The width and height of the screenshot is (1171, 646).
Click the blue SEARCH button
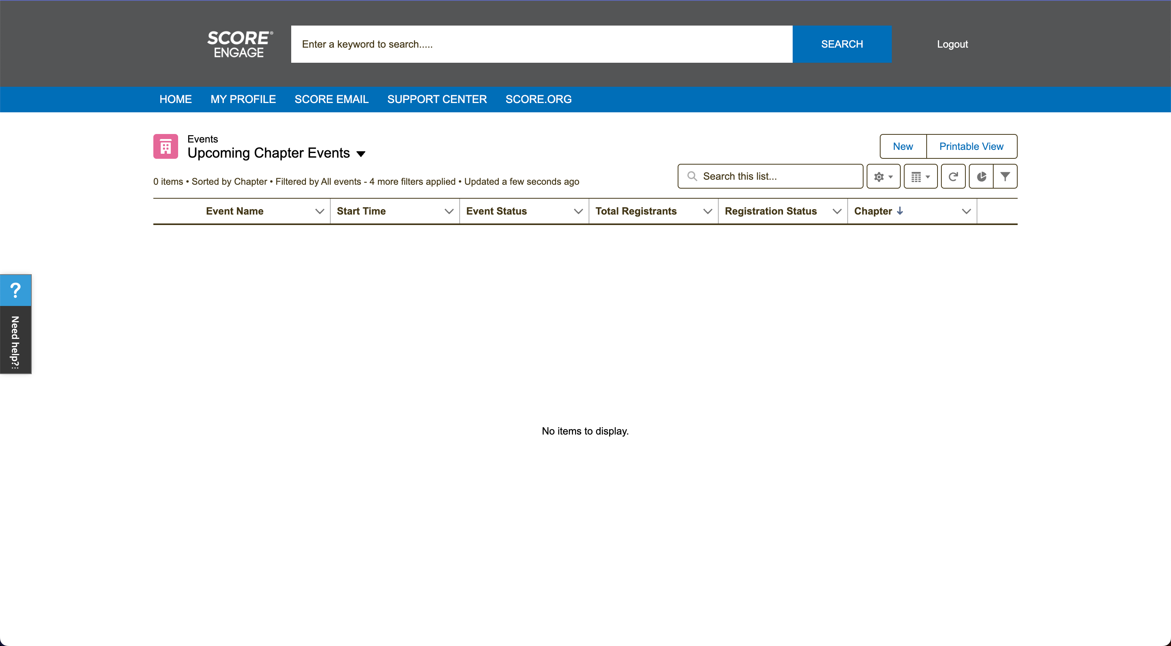(x=842, y=44)
